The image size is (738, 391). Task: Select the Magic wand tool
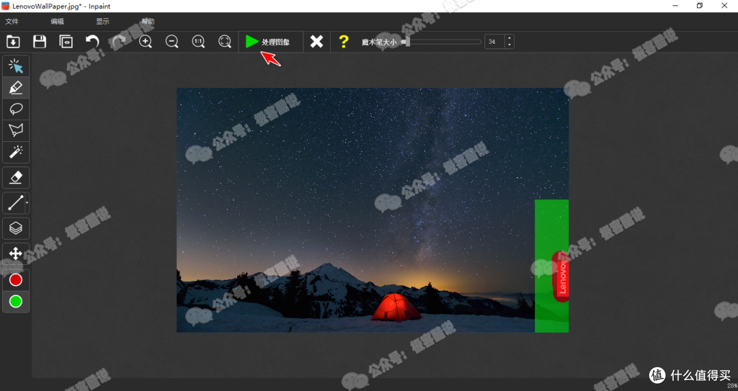[x=16, y=151]
